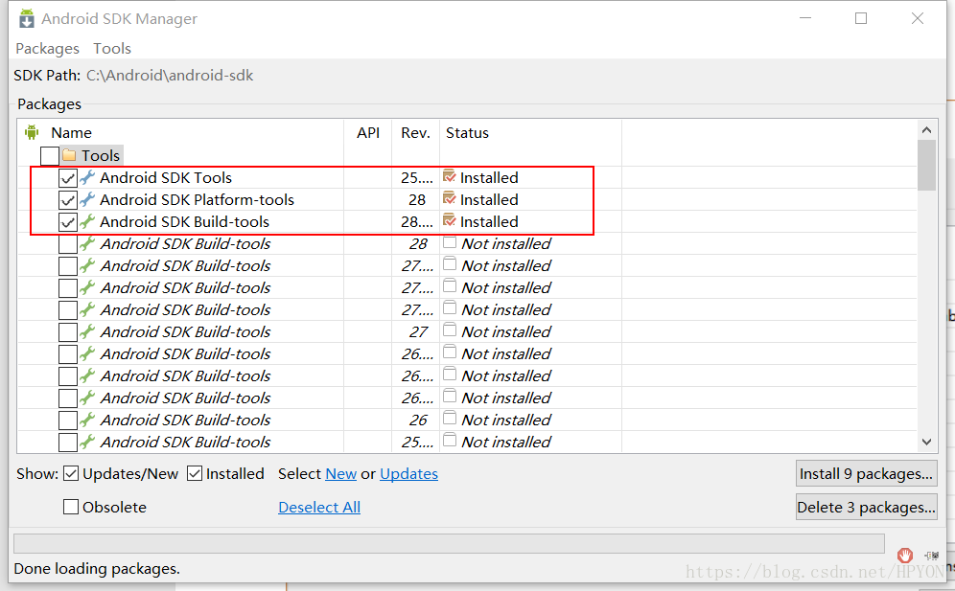955x591 pixels.
Task: Check the Build-tools rev 28 not installed checkbox
Action: (x=68, y=244)
